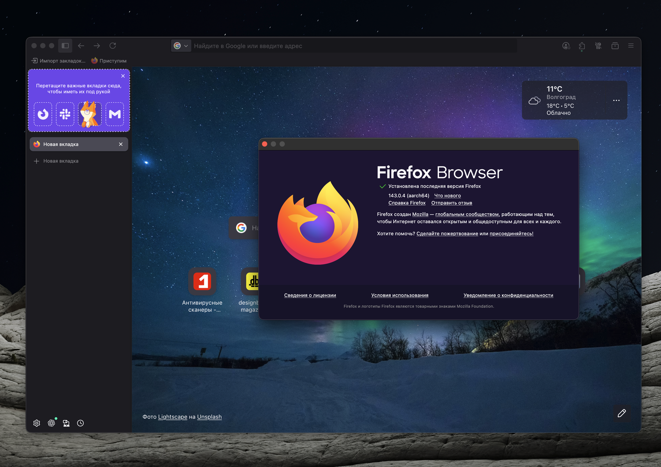Go back with the left arrow
This screenshot has width=661, height=467.
tap(81, 46)
